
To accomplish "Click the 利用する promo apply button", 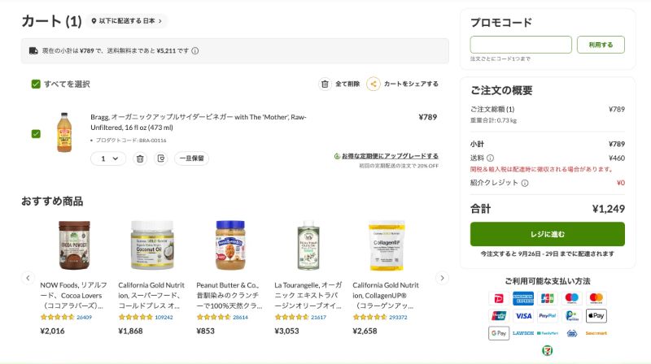I will click(601, 45).
